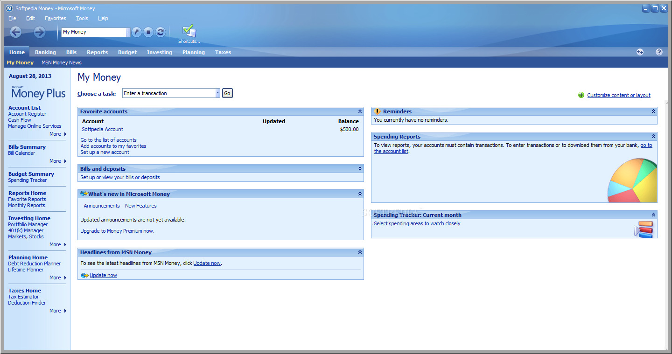Click Go to the list of accounts

pos(109,140)
